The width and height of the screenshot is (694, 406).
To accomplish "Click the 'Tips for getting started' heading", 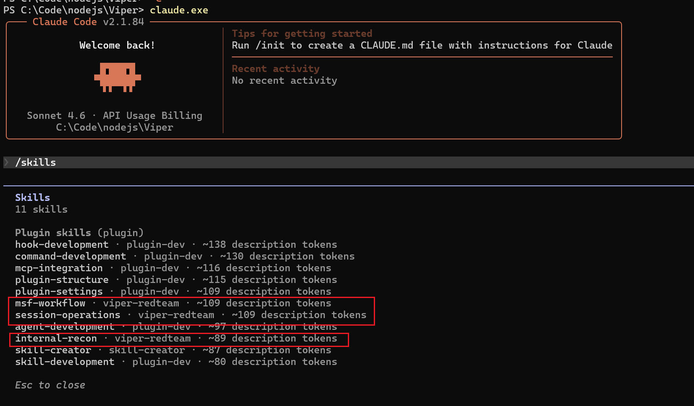I will [302, 33].
